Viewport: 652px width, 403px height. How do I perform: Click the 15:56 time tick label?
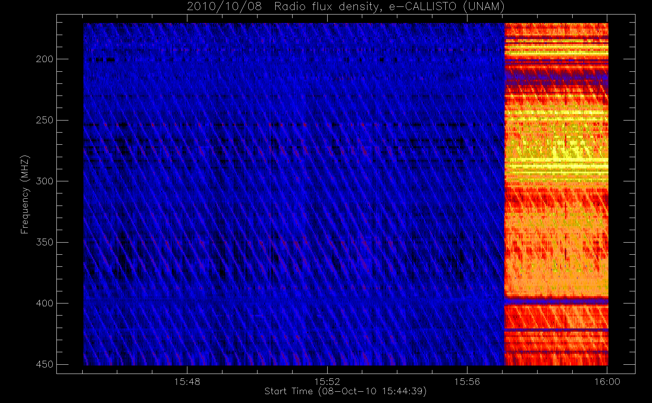(467, 382)
